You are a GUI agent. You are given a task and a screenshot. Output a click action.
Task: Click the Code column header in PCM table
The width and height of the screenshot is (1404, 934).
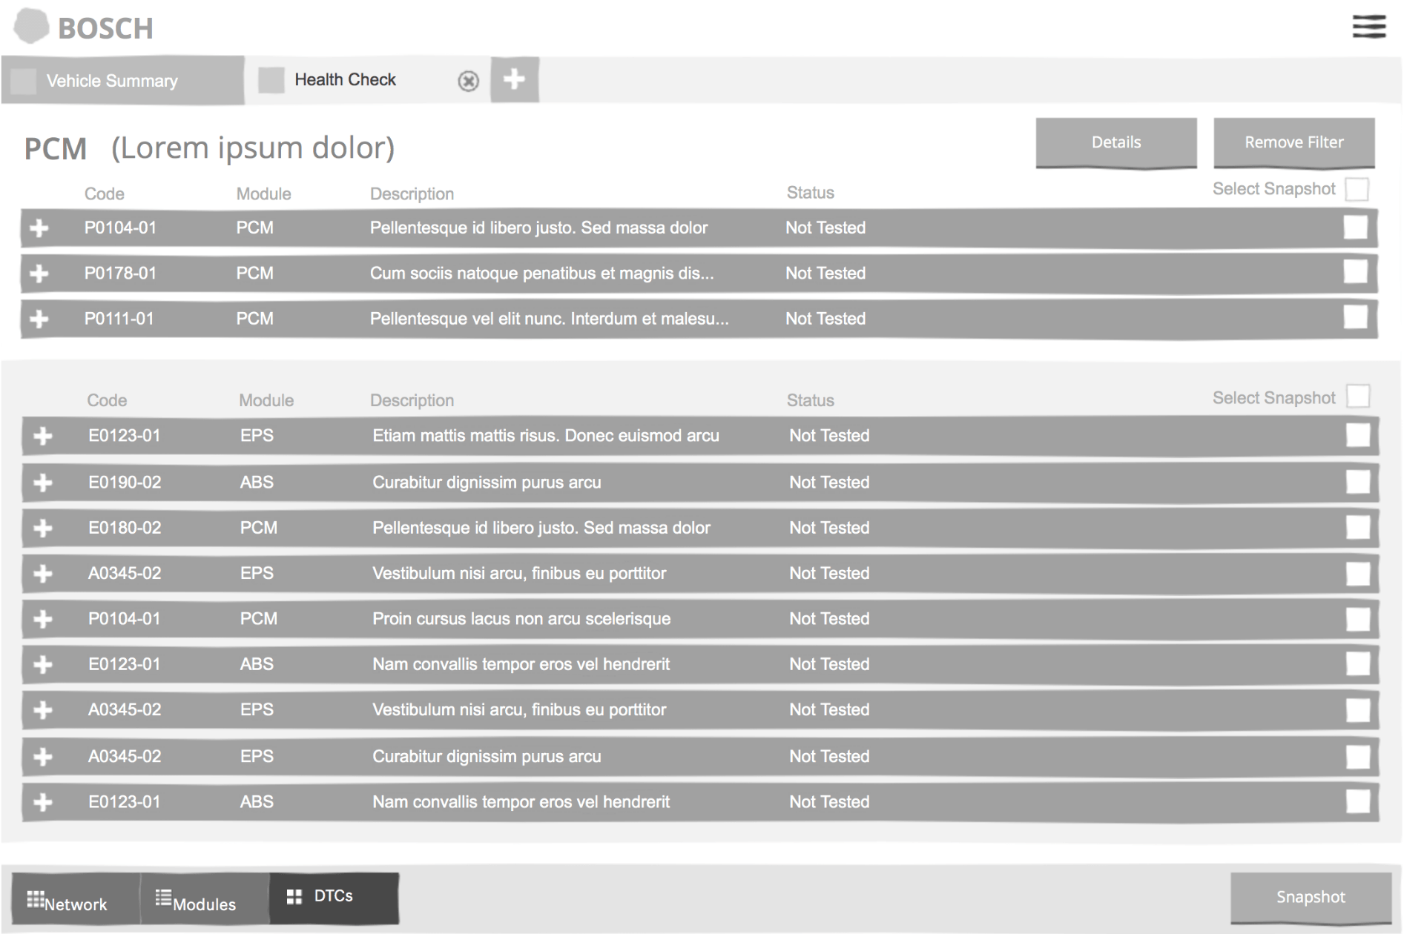(104, 194)
